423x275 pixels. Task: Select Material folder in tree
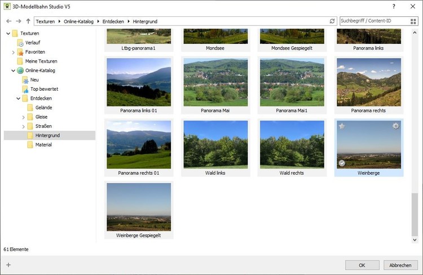43,145
